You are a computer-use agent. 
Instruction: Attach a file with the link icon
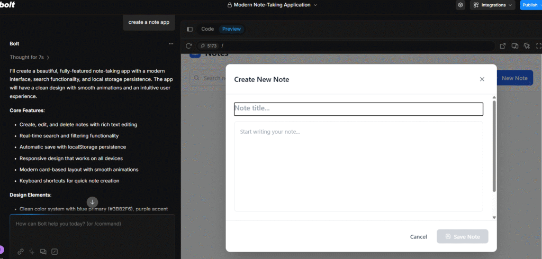tap(21, 252)
